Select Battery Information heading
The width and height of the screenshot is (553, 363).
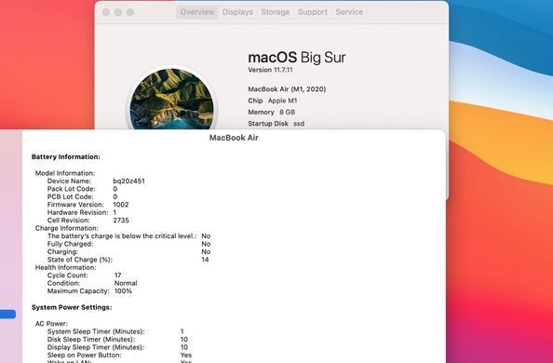pyautogui.click(x=66, y=157)
